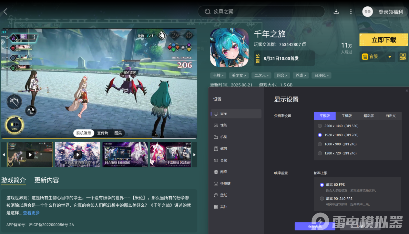Open the three-dot more options menu
The image size is (409, 234).
(x=351, y=12)
